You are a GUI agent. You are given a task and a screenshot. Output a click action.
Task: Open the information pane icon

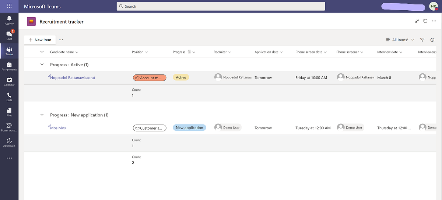[x=432, y=40]
